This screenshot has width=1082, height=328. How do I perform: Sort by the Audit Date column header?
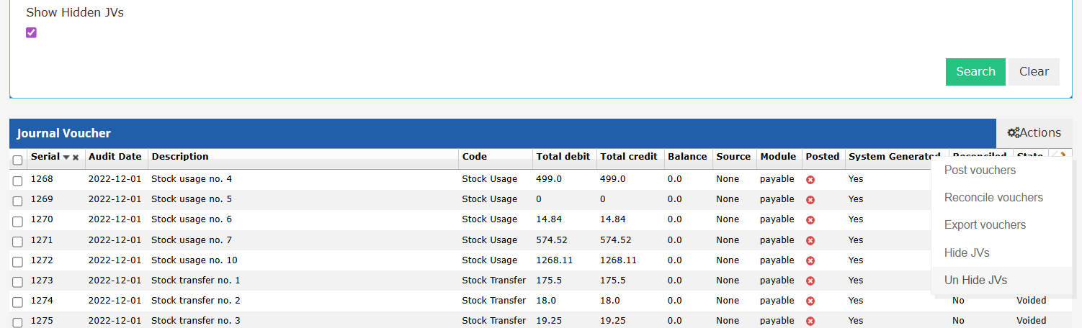115,156
